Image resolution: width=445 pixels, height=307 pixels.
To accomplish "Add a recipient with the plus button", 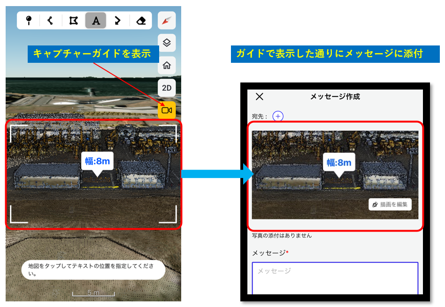I will tap(278, 116).
